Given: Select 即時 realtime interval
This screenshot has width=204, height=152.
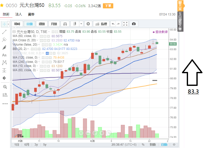Looking at the screenshot, I should (17, 24).
